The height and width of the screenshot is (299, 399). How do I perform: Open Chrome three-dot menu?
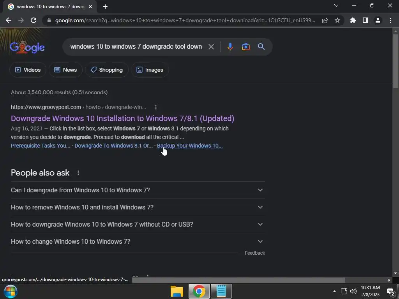(390, 20)
